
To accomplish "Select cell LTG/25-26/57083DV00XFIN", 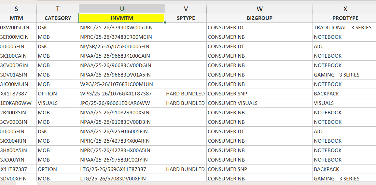I will click(x=113, y=179).
